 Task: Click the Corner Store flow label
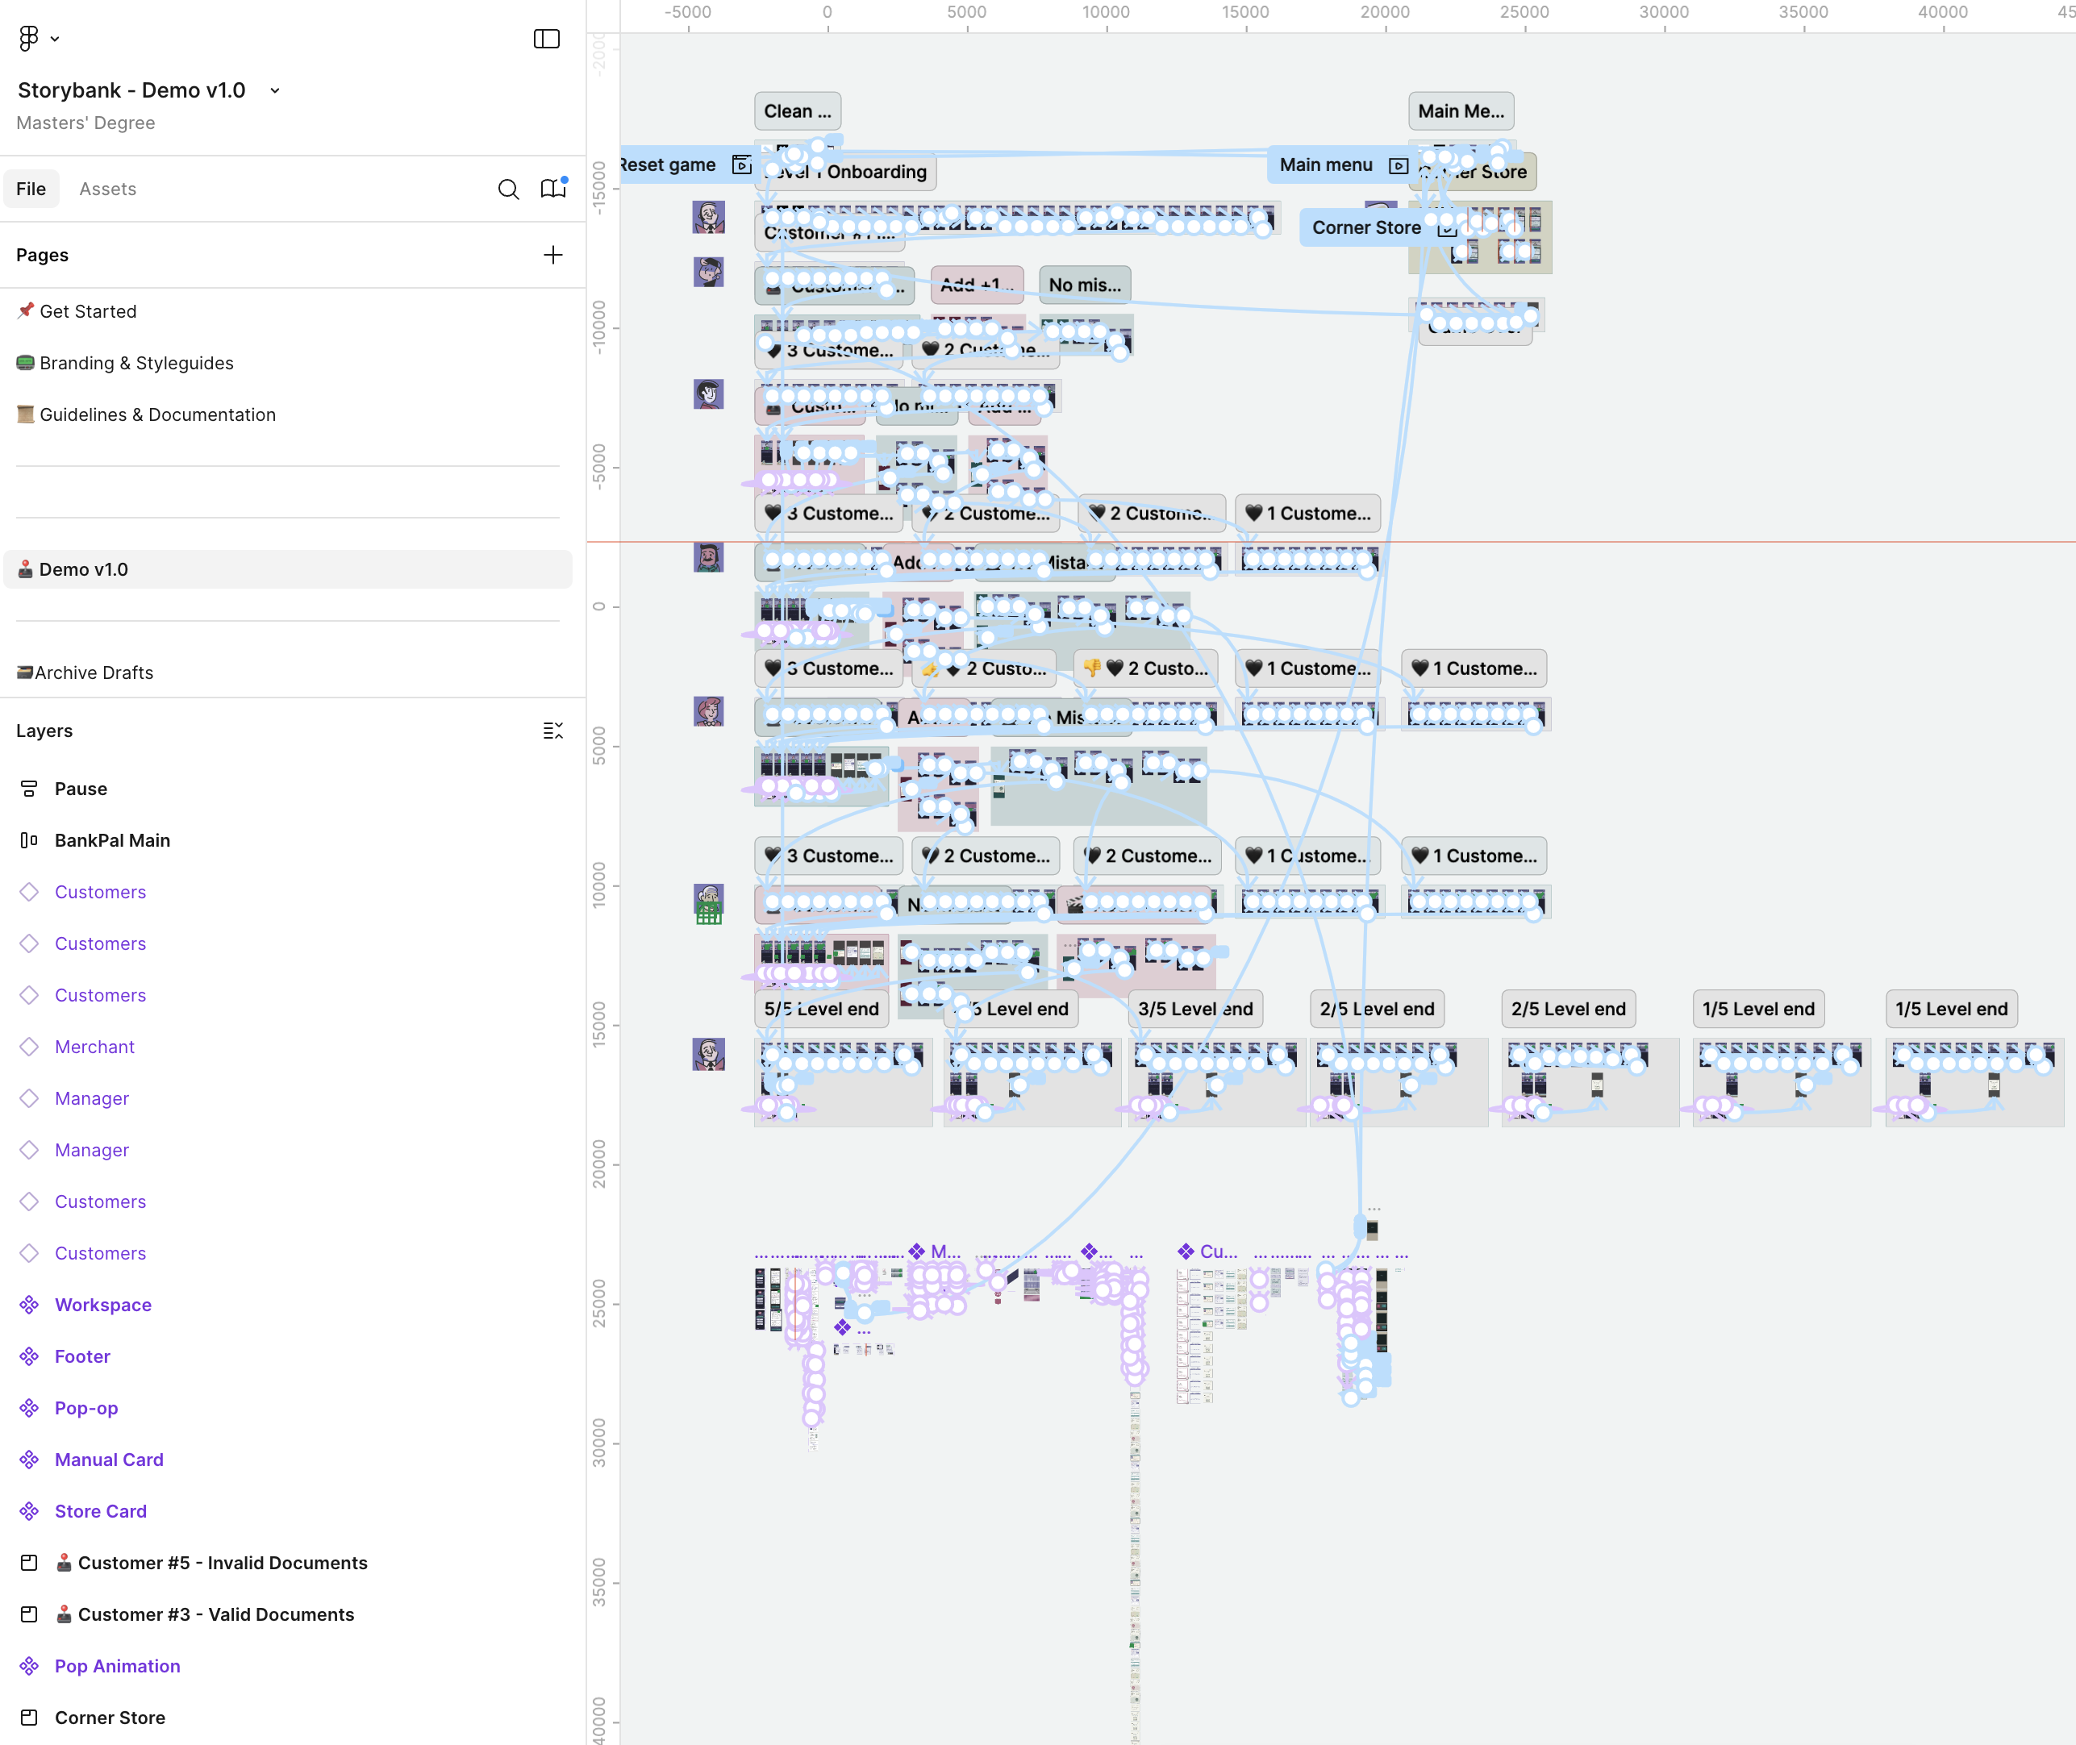coord(1365,227)
